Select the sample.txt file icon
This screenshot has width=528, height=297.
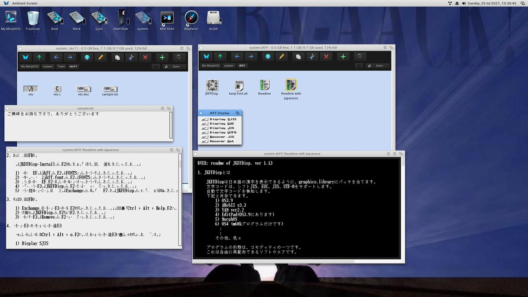click(x=110, y=91)
